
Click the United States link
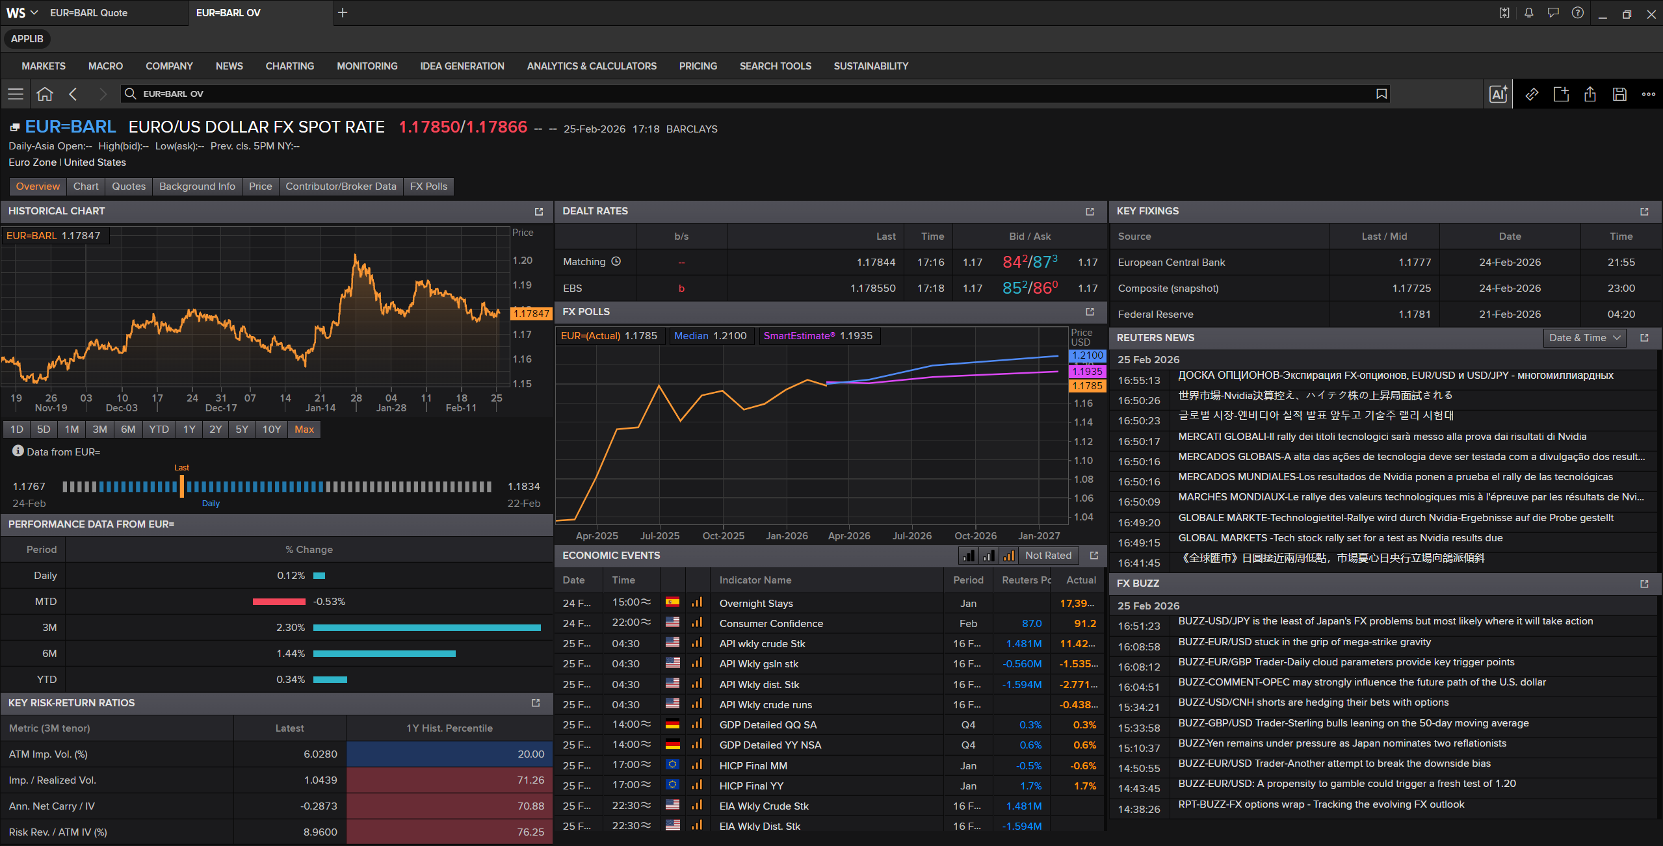[95, 162]
